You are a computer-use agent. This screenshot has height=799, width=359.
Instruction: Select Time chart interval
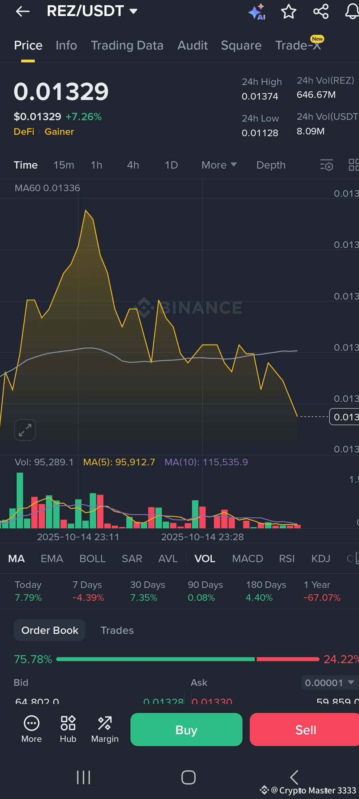pyautogui.click(x=26, y=165)
